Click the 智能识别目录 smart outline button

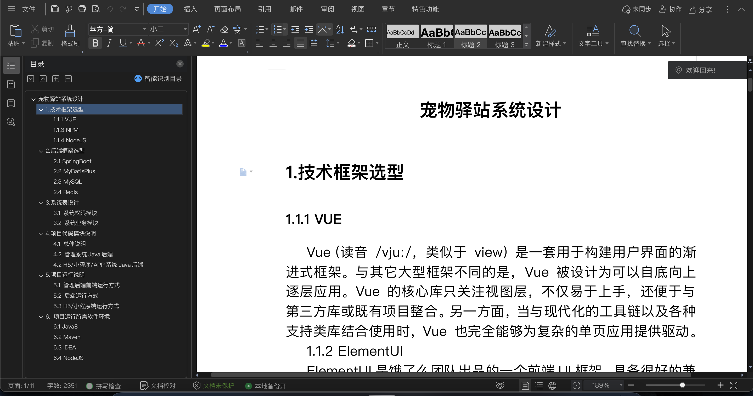point(158,78)
